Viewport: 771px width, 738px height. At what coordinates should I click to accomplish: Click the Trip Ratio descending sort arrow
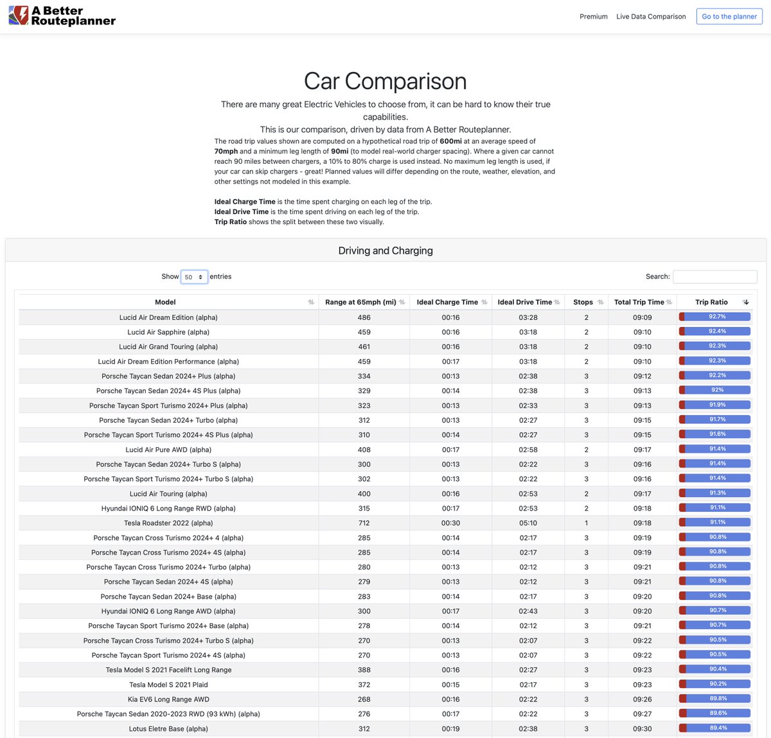pos(746,303)
